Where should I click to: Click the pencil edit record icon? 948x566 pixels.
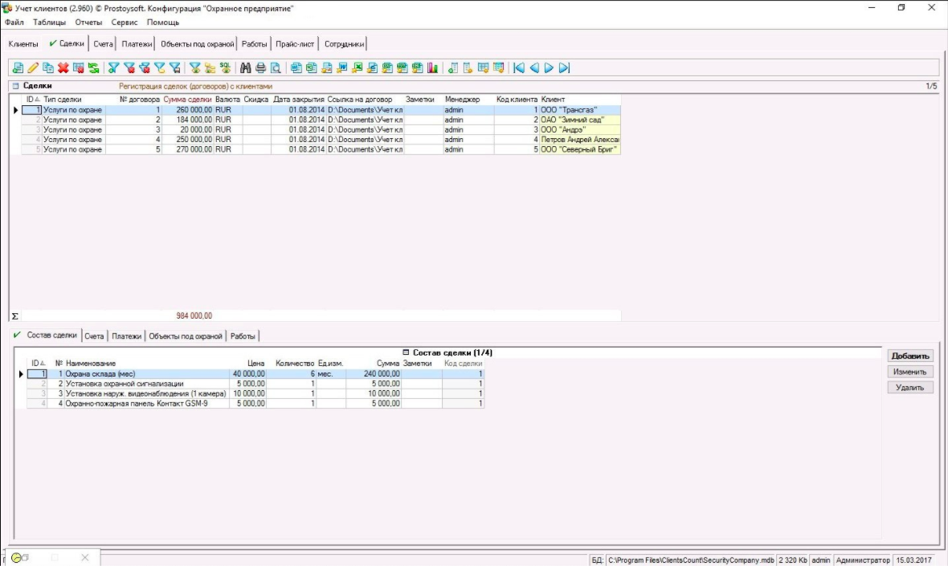pos(33,68)
